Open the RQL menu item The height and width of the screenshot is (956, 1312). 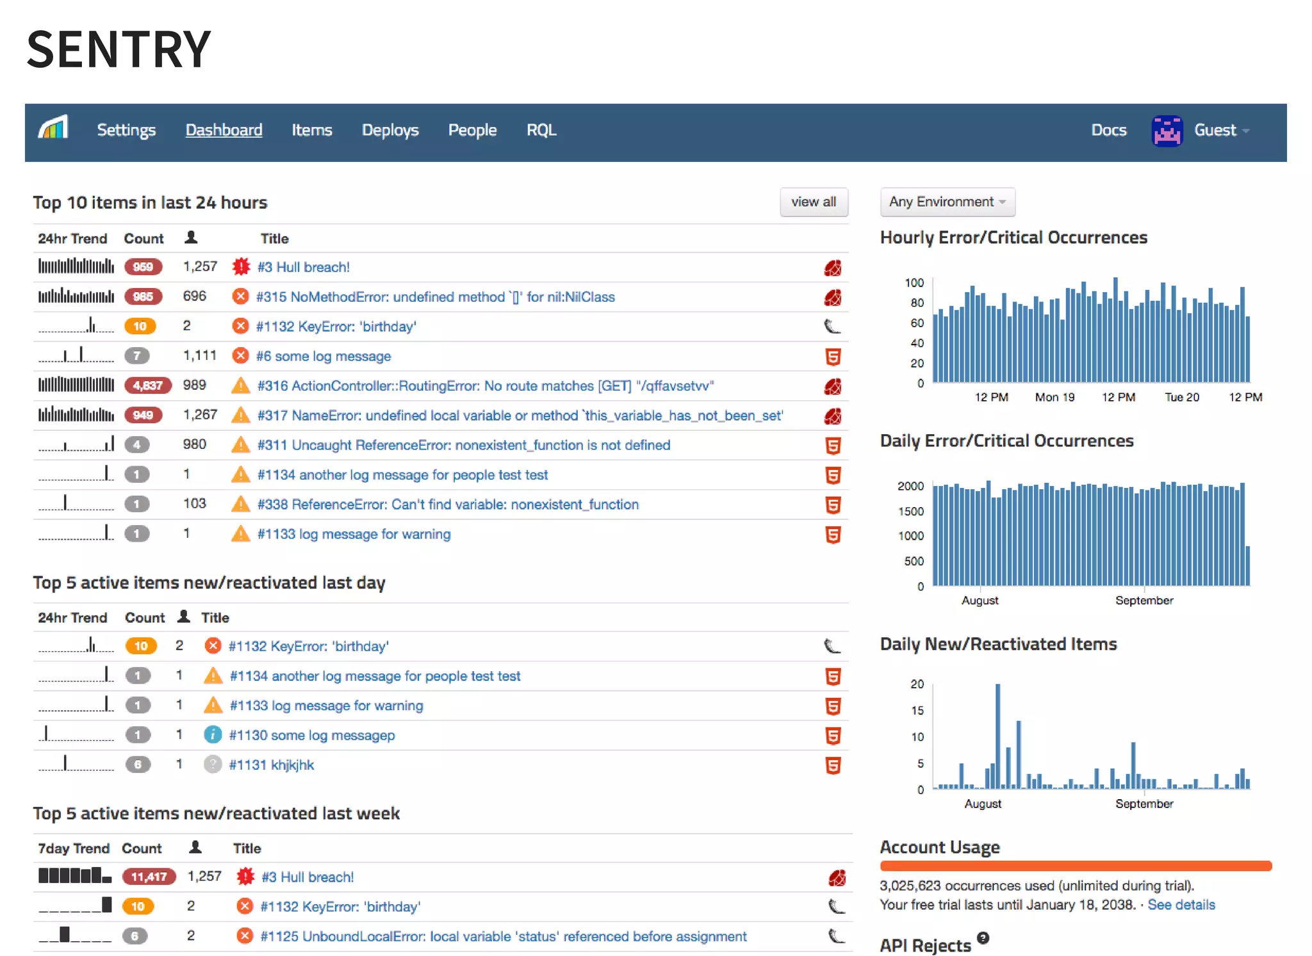click(541, 130)
